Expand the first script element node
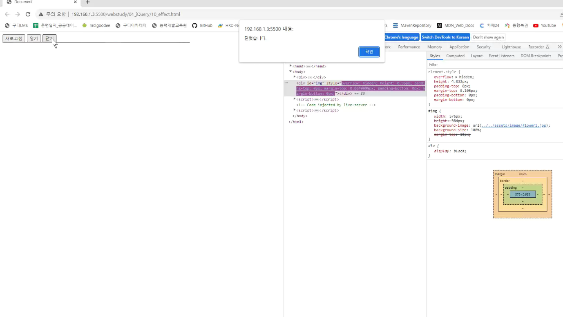This screenshot has width=563, height=317. (x=295, y=99)
